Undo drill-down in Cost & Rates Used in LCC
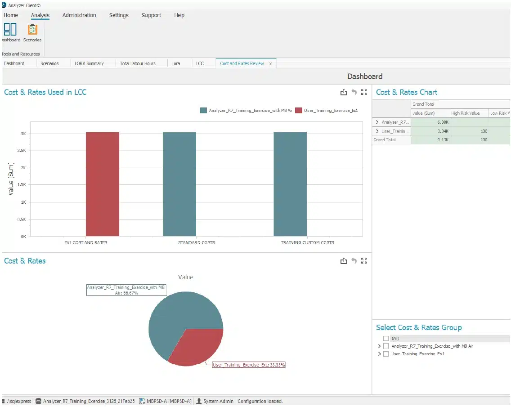 354,93
